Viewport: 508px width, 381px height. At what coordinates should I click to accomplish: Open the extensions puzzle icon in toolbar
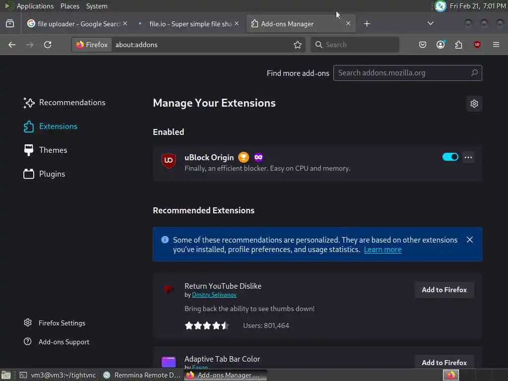coord(459,45)
